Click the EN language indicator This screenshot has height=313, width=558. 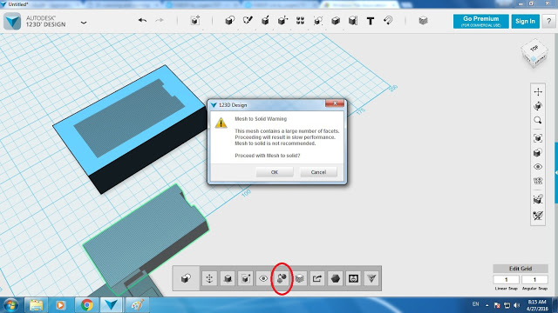pos(475,304)
